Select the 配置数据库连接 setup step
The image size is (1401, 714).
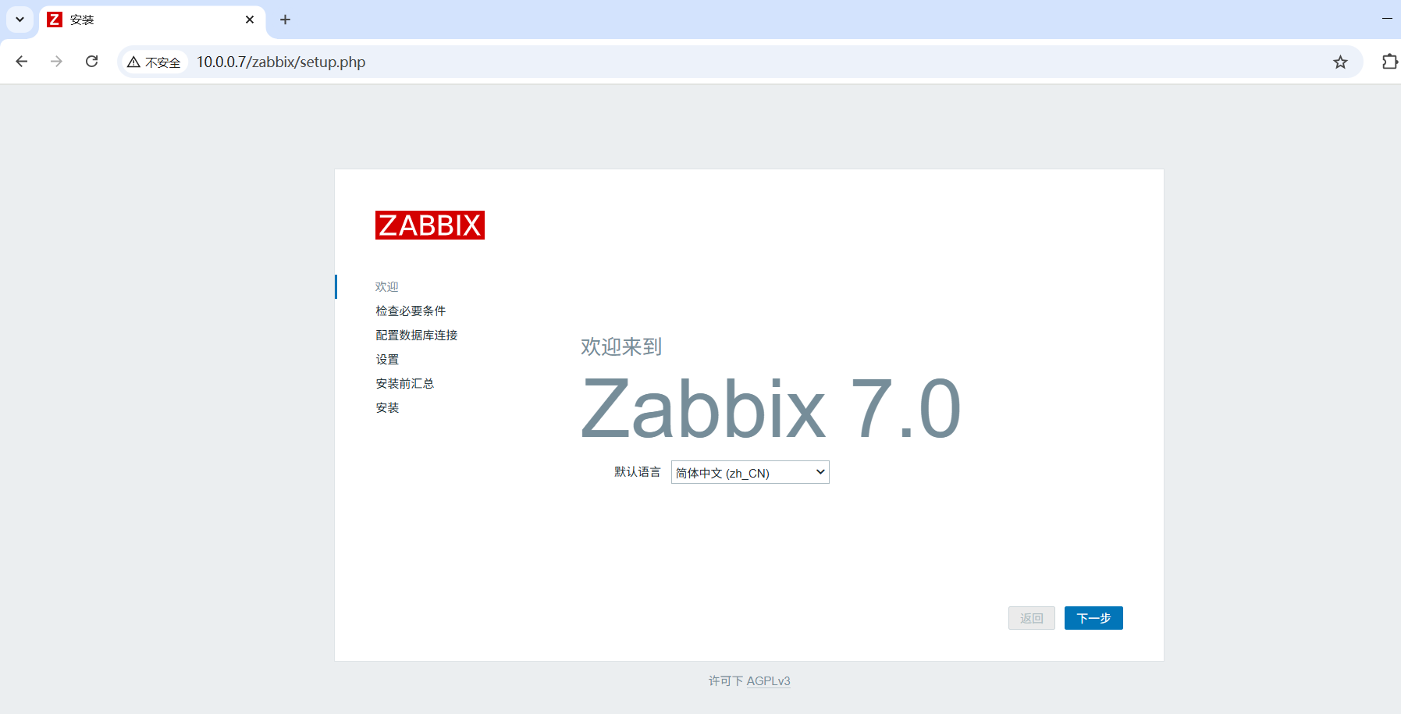tap(416, 335)
